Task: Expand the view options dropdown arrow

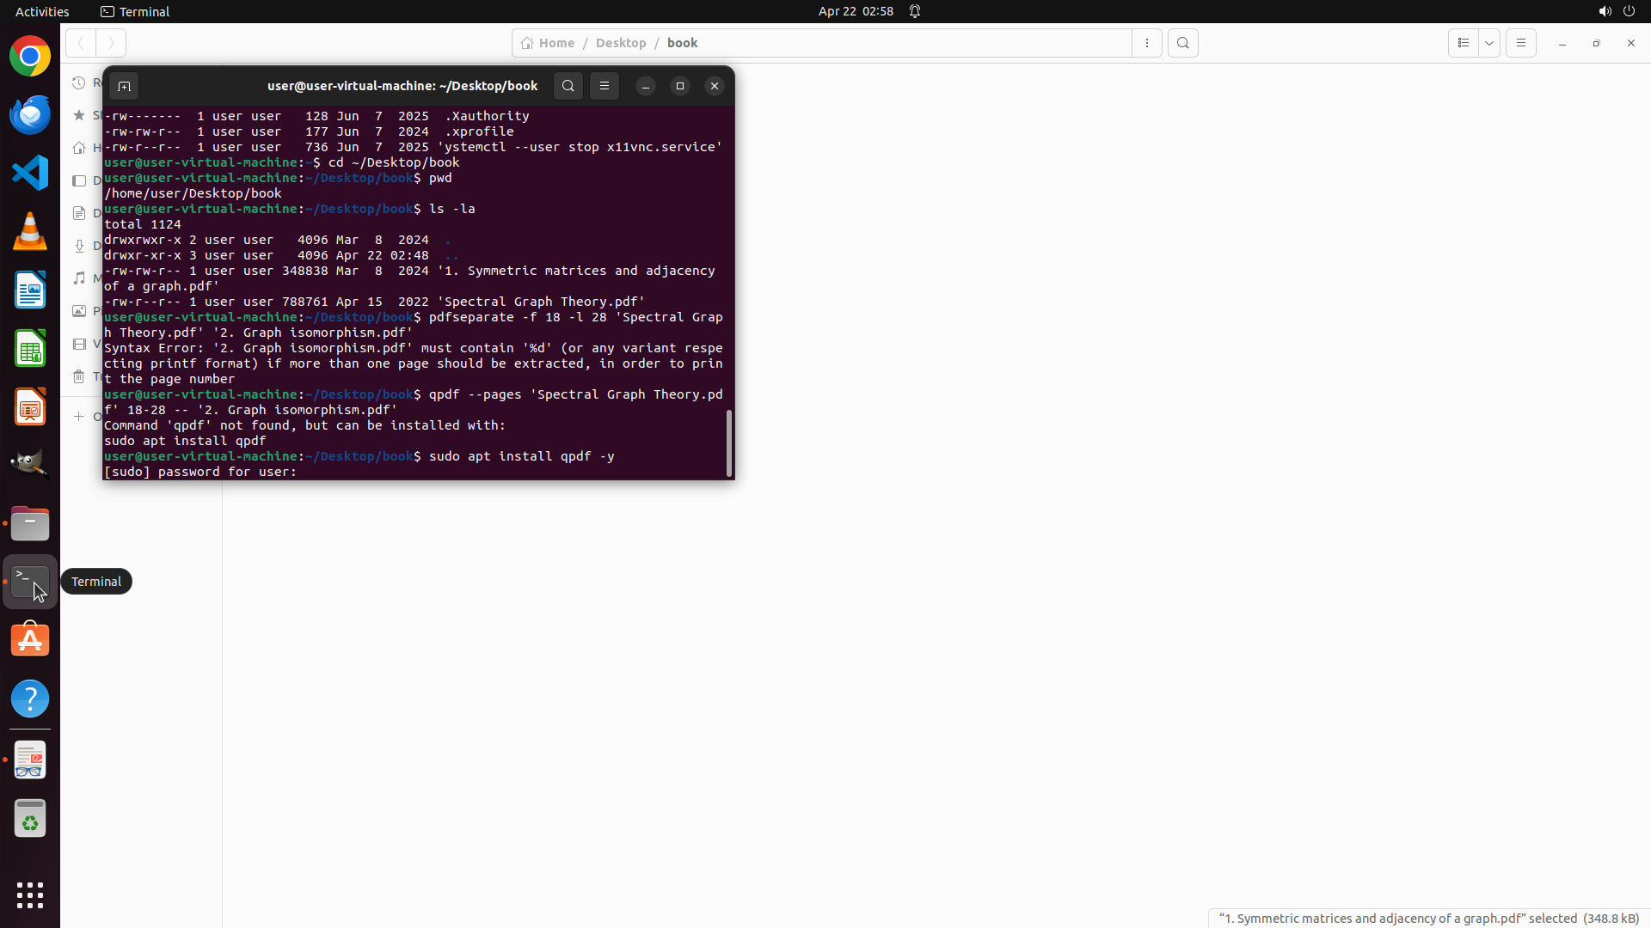Action: (x=1489, y=43)
